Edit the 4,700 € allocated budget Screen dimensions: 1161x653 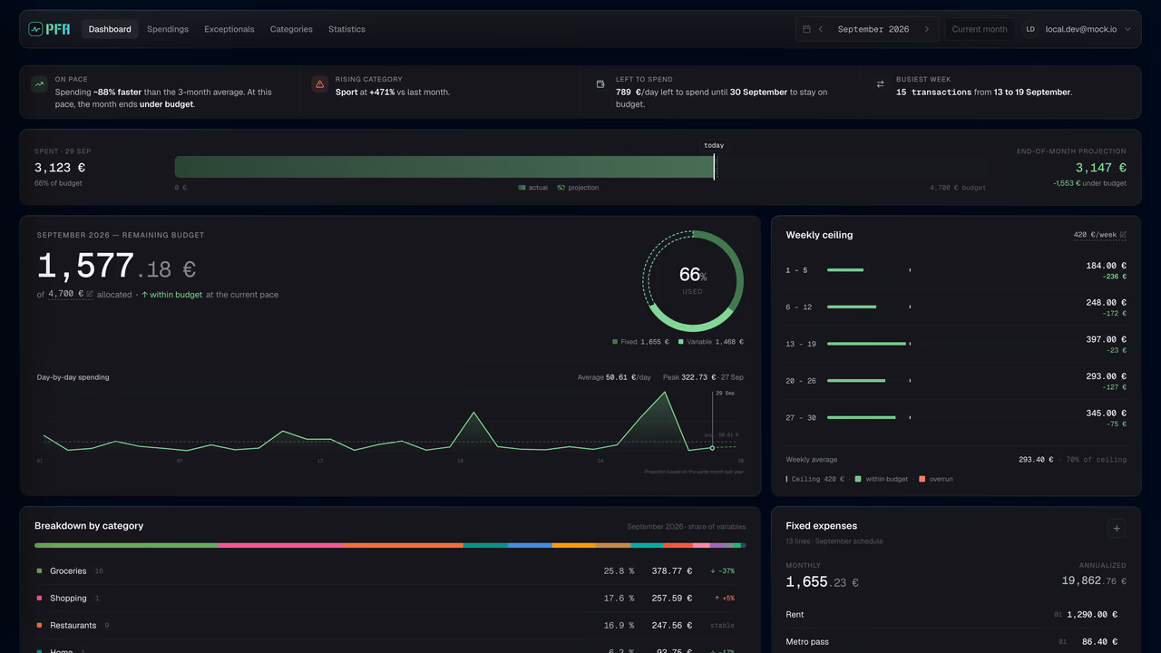pos(71,294)
